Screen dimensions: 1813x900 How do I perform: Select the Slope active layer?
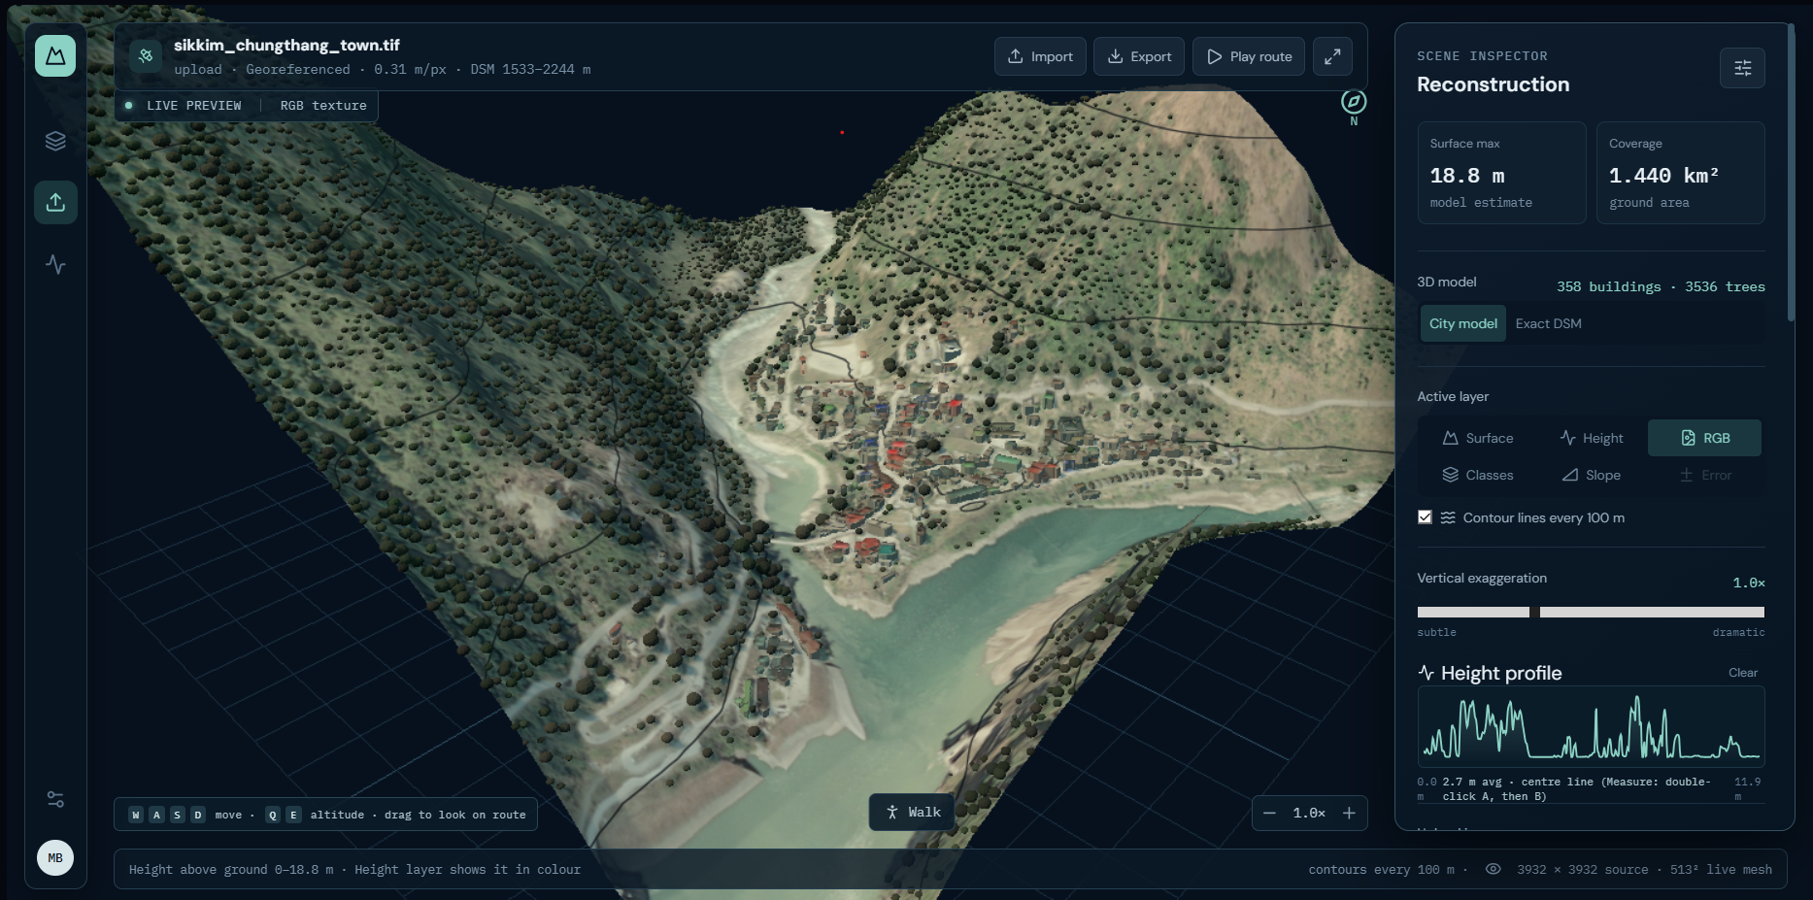1591,475
